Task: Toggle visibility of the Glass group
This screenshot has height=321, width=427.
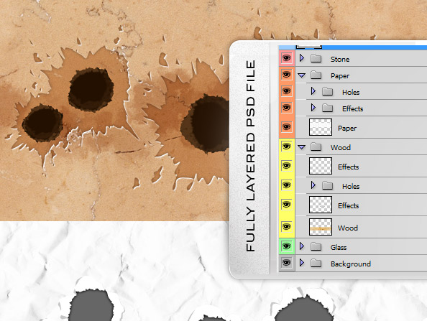Action: tap(287, 246)
